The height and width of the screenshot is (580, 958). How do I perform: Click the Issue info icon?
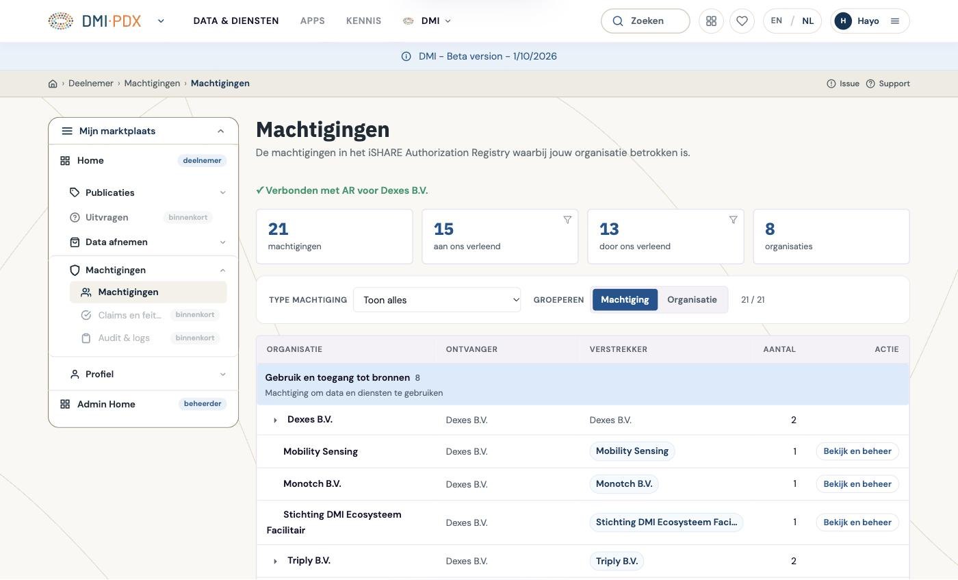(x=831, y=84)
